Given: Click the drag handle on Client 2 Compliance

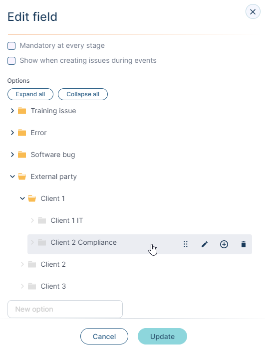Looking at the screenshot, I should tap(186, 244).
